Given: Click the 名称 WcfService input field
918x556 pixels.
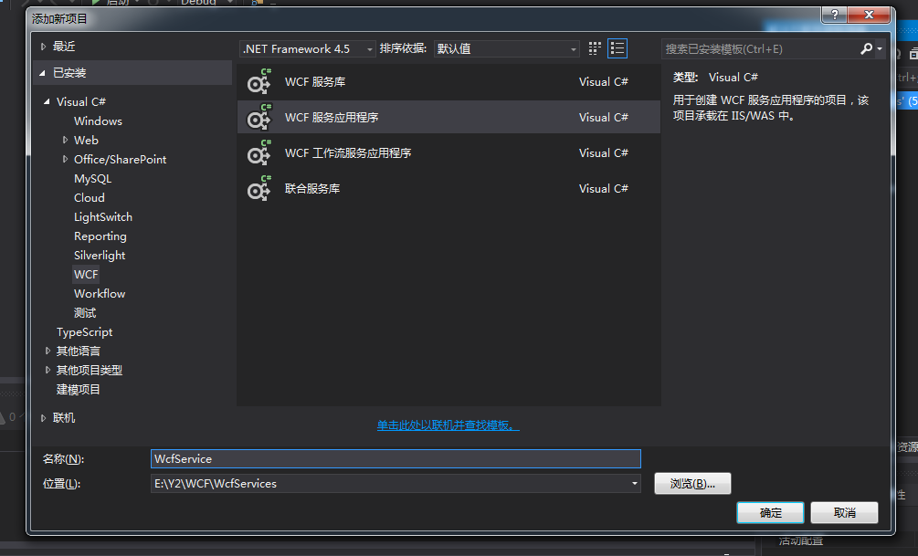Looking at the screenshot, I should click(396, 459).
